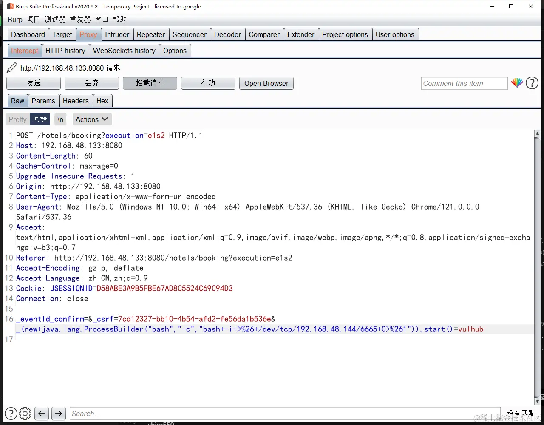Open the Extender tab
This screenshot has height=425, width=544.
(x=301, y=34)
